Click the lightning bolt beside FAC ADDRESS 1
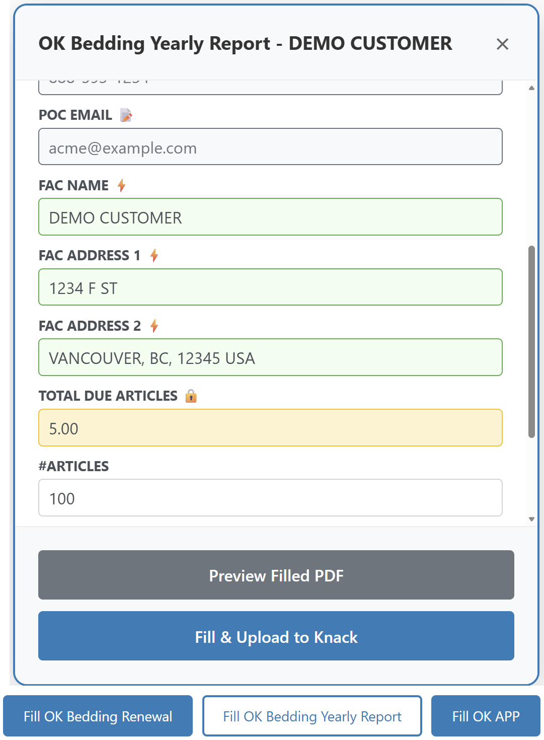Image resolution: width=544 pixels, height=740 pixels. (154, 256)
